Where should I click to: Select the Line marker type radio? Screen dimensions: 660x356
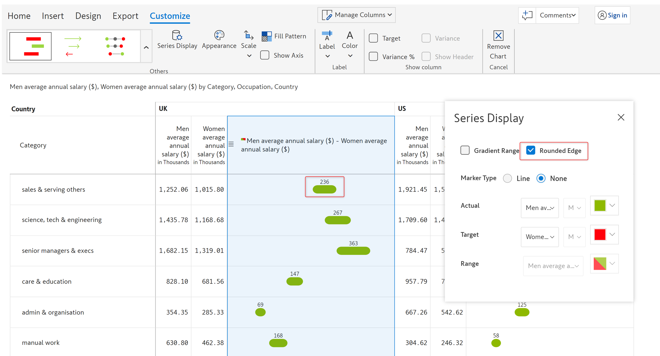point(507,178)
